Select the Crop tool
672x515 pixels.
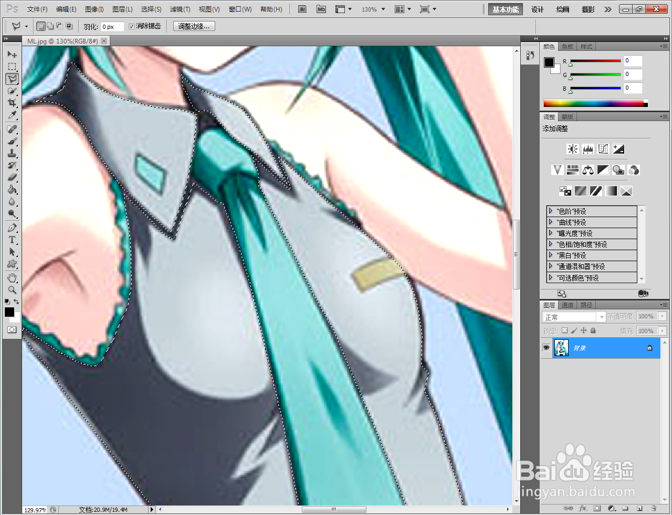click(12, 103)
